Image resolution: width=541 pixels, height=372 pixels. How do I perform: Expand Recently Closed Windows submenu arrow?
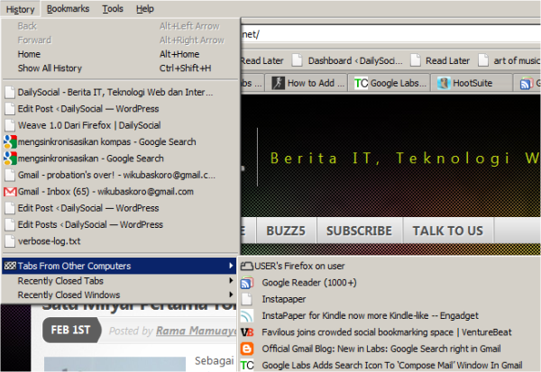click(x=231, y=295)
